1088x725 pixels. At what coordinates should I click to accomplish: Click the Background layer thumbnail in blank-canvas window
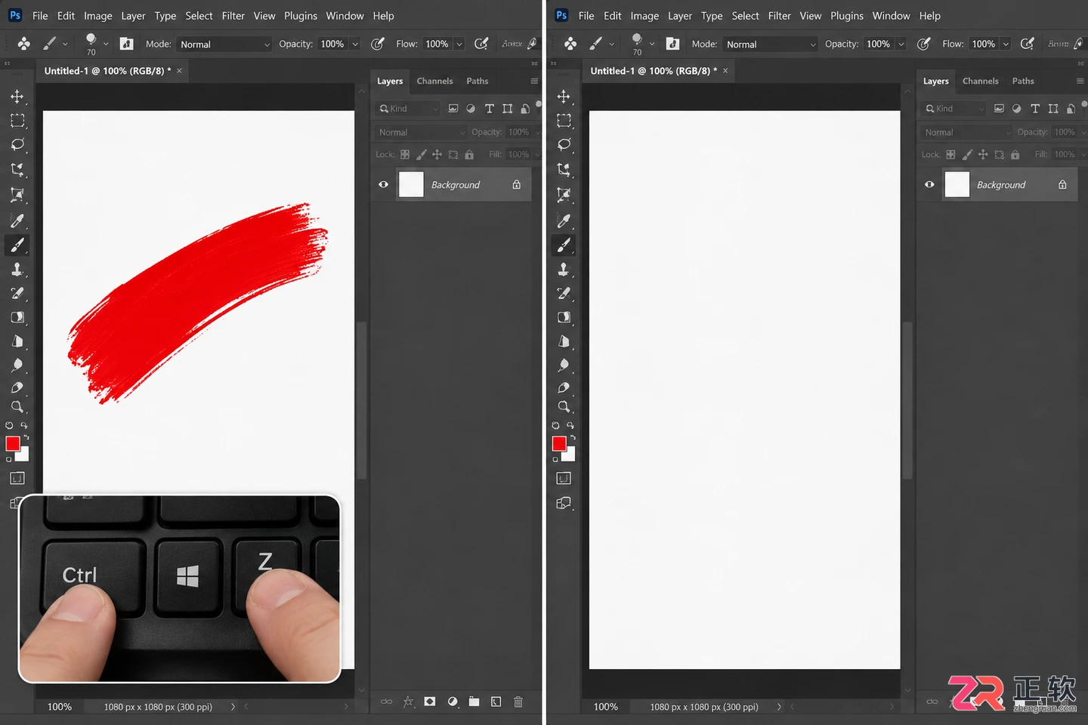click(x=957, y=184)
